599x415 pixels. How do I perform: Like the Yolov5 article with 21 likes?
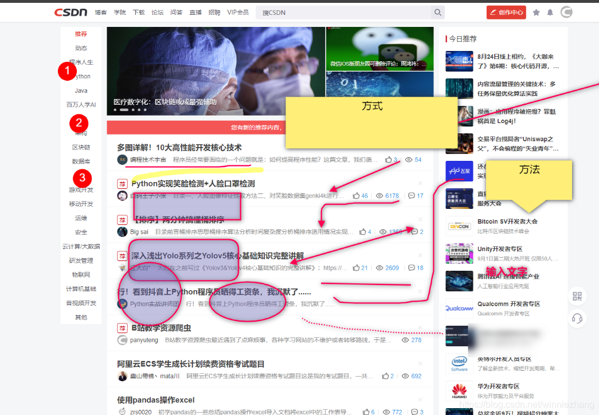pos(357,268)
